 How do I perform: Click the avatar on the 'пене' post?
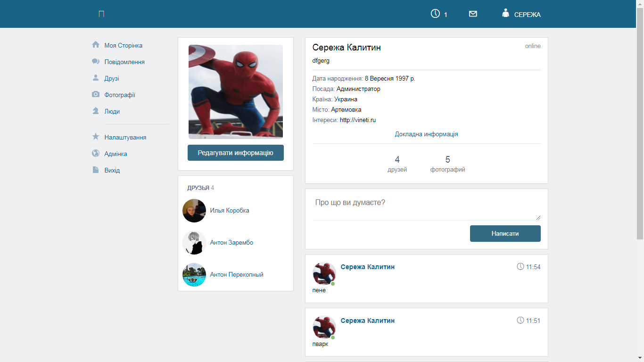[x=324, y=274]
